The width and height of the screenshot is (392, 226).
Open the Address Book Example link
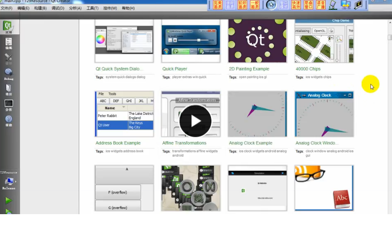pyautogui.click(x=118, y=143)
